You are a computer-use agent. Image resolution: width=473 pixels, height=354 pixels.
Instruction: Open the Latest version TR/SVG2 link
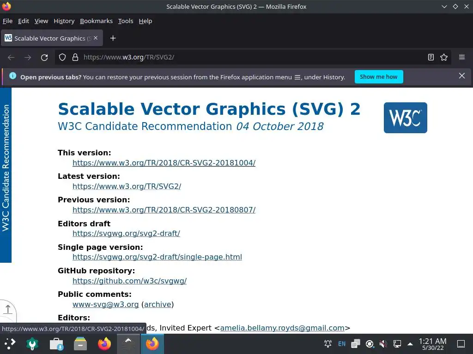(x=127, y=186)
